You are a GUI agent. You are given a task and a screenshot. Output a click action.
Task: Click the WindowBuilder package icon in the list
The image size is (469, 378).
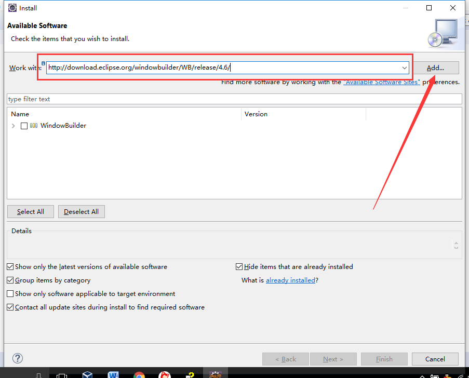pos(34,125)
